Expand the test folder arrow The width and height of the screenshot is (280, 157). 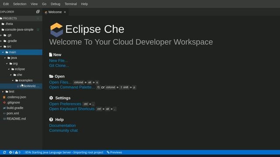(x=3, y=92)
